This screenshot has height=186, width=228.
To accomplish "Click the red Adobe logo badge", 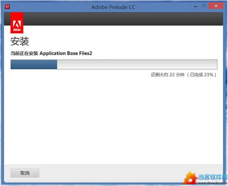I will coord(17,23).
